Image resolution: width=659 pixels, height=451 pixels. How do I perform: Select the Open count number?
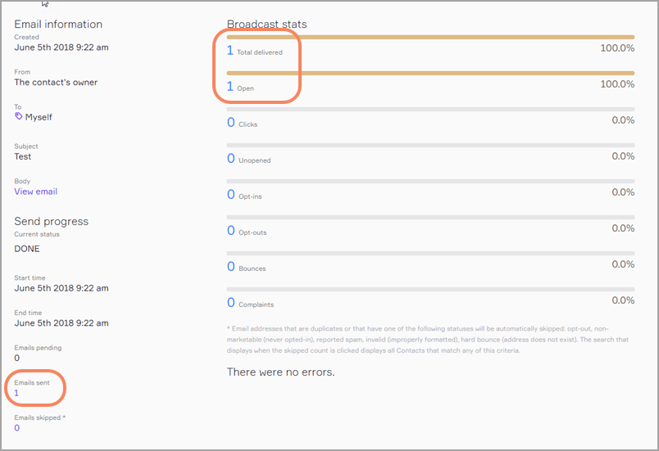230,86
